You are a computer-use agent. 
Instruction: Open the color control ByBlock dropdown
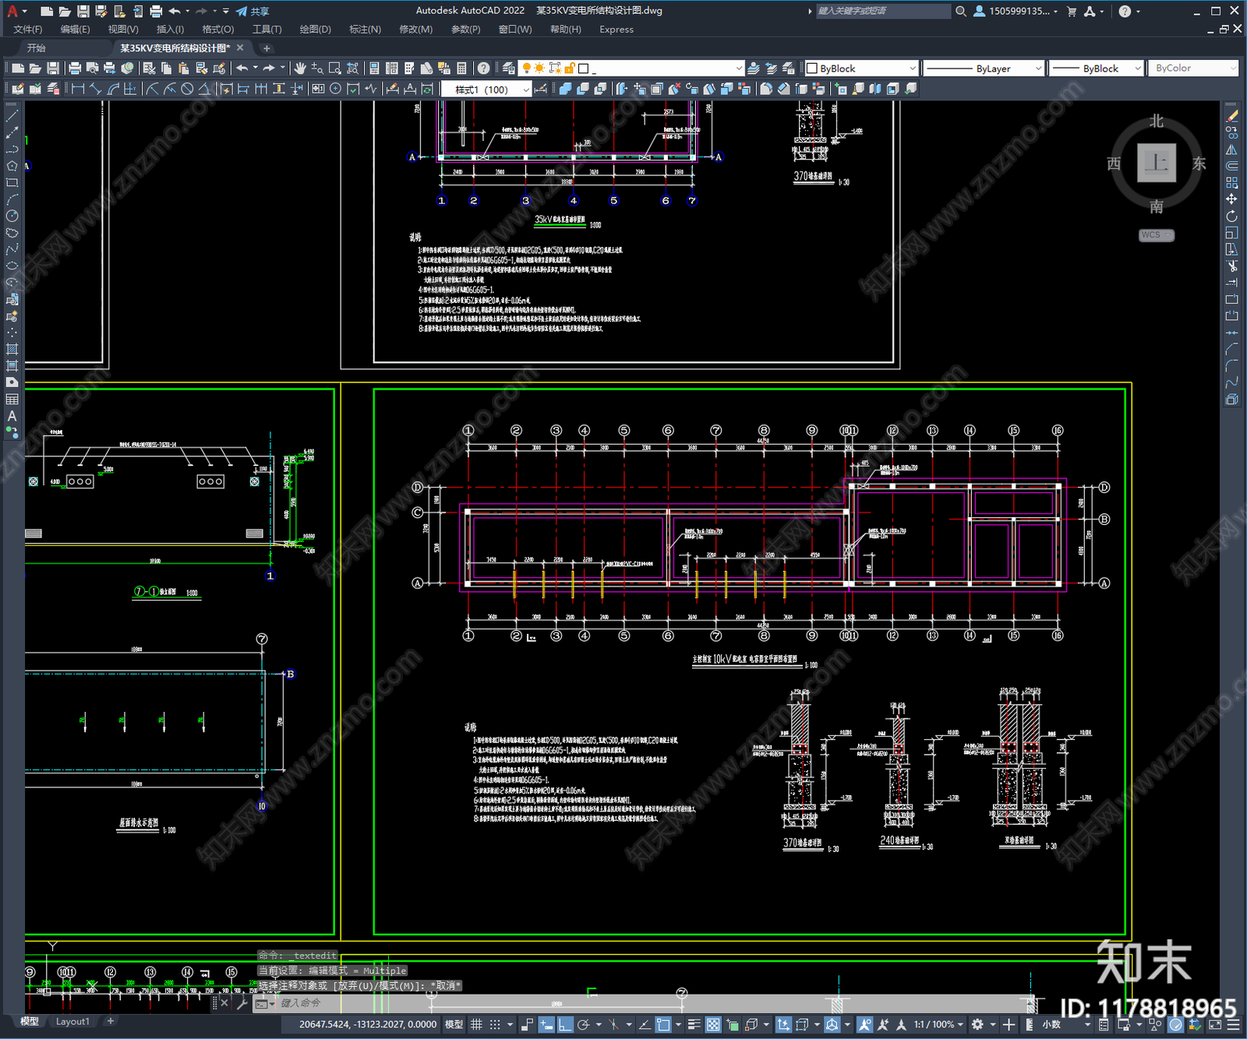click(x=861, y=69)
